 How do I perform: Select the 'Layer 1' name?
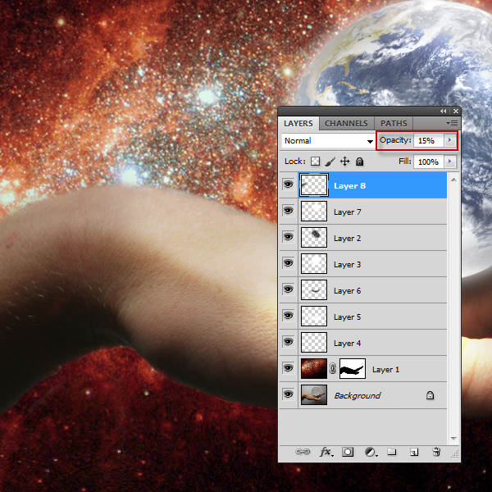click(x=385, y=369)
